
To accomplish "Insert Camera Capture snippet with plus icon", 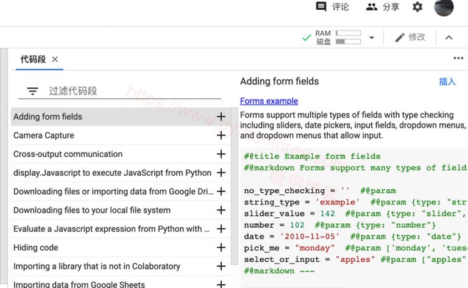I will tap(221, 135).
